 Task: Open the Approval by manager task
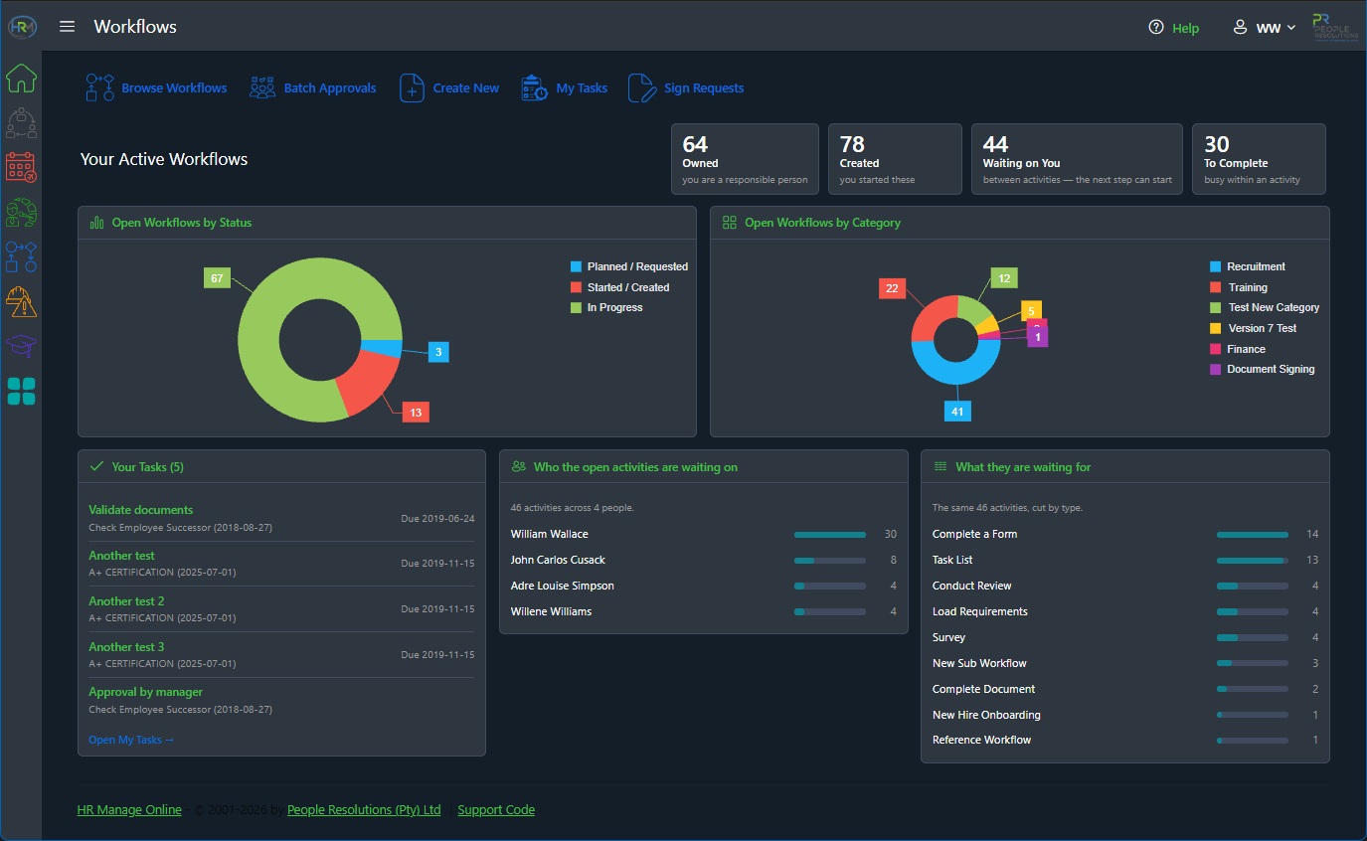pos(145,692)
